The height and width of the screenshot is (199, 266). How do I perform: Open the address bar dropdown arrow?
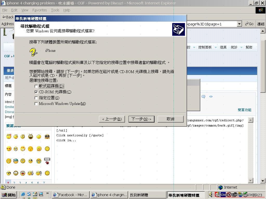click(239, 24)
